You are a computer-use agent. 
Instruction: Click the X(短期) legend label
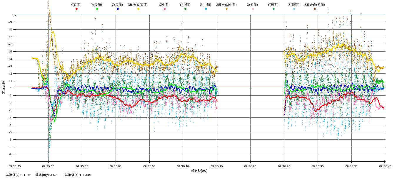point(252,5)
